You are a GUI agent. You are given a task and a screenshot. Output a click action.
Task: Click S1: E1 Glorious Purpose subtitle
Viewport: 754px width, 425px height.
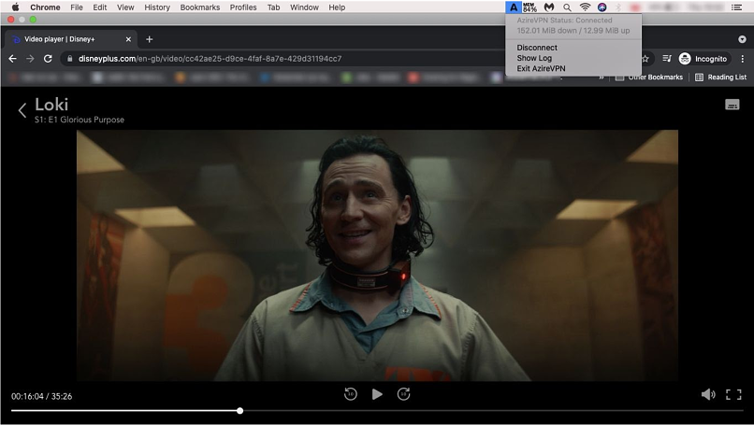pos(80,120)
